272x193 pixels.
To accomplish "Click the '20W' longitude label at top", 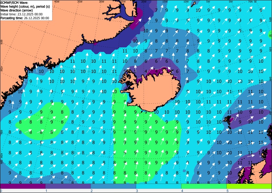I will point(144,2).
